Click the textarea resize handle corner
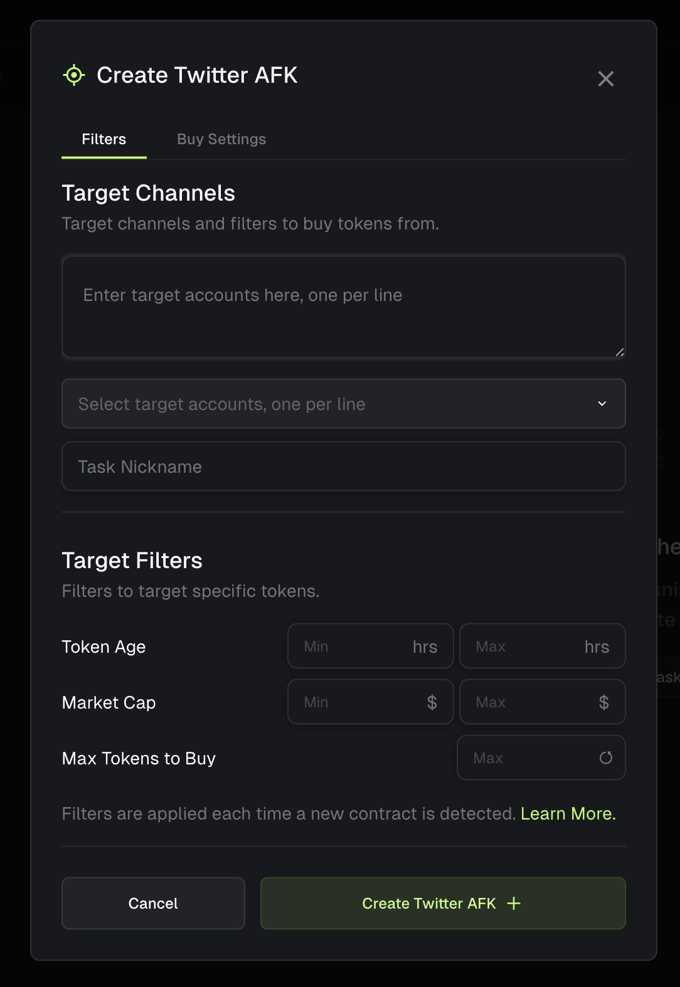This screenshot has width=680, height=987. click(619, 352)
